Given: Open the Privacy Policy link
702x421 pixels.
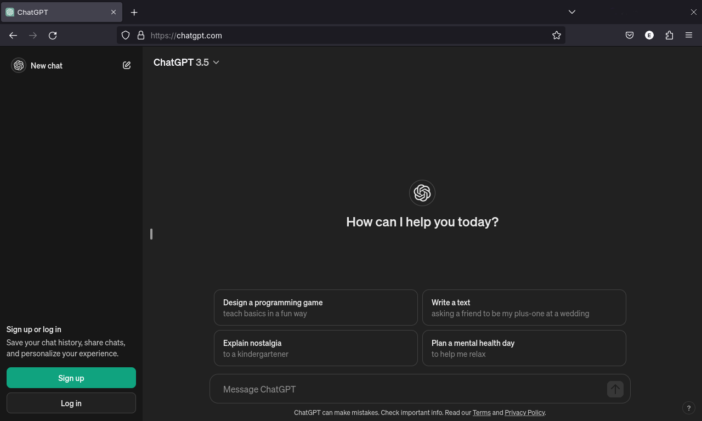Looking at the screenshot, I should [x=524, y=412].
